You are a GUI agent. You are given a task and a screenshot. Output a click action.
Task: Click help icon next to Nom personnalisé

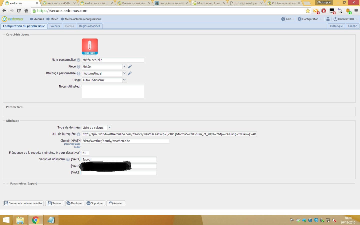pos(78,60)
